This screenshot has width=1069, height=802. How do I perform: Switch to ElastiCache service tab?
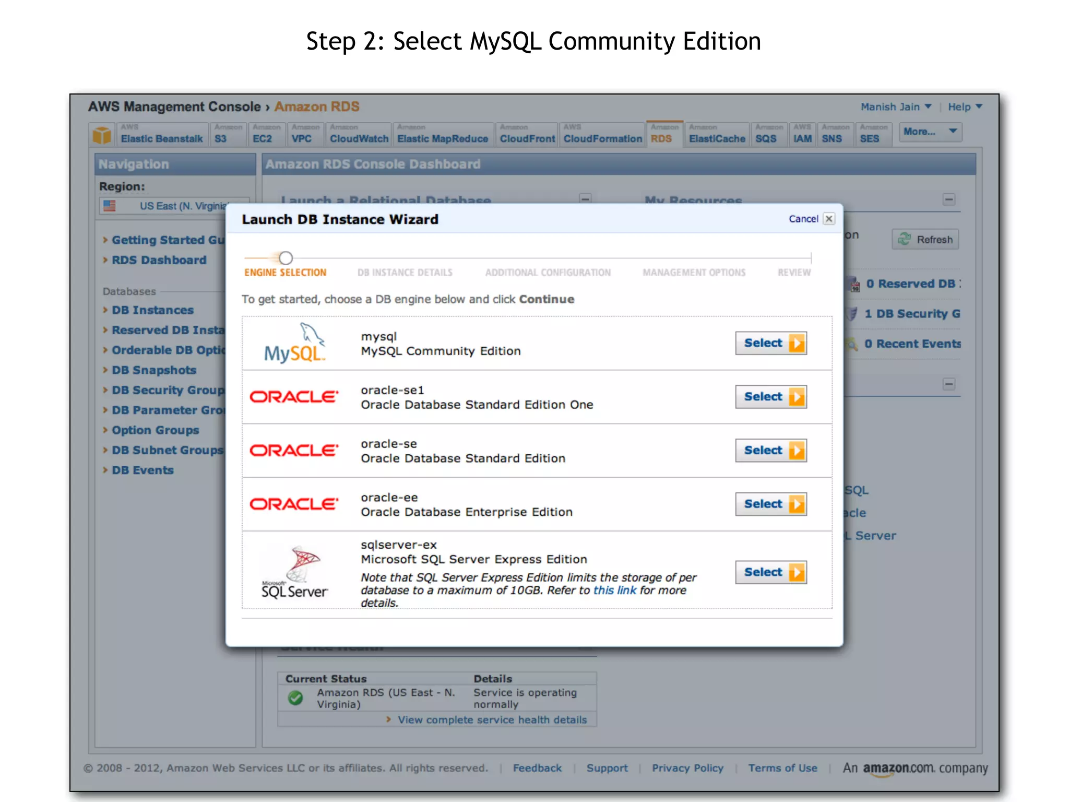click(717, 135)
